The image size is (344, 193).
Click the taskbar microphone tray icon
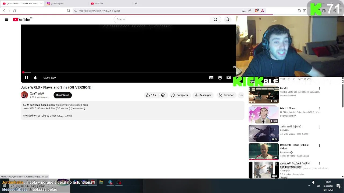[x=313, y=182]
